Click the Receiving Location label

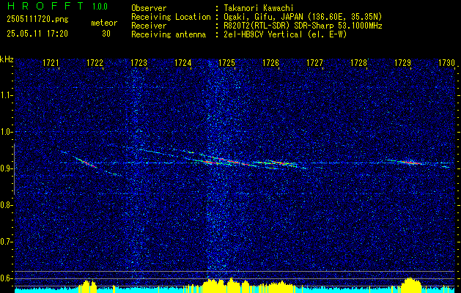(x=171, y=17)
